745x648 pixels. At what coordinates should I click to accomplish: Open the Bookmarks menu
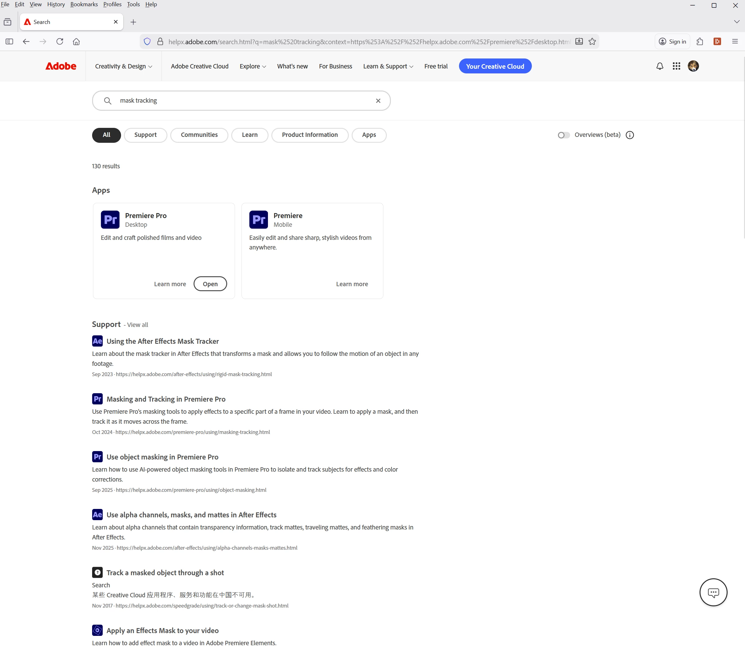tap(84, 4)
